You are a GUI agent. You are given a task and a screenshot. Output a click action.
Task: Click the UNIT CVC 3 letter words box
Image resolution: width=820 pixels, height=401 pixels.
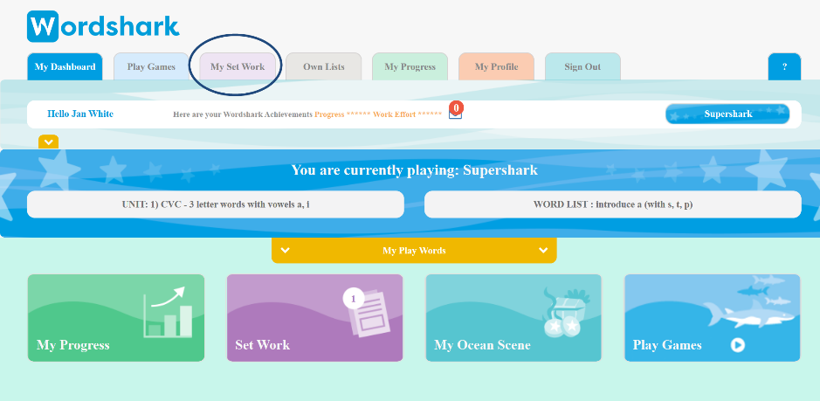click(x=216, y=204)
